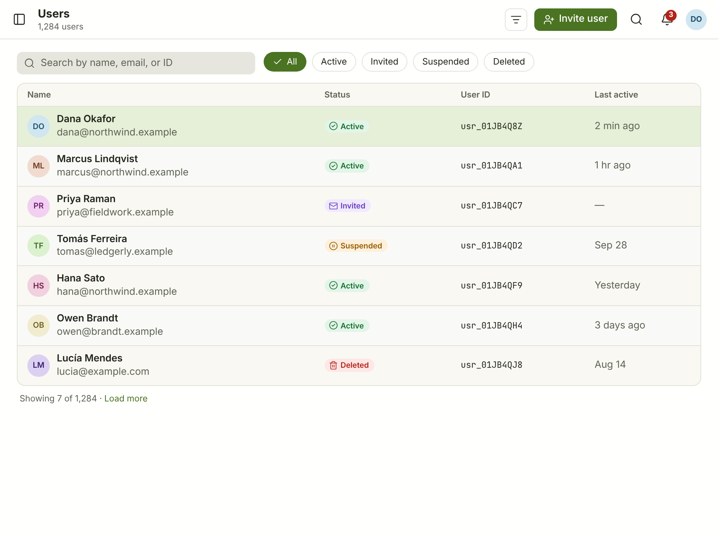This screenshot has width=718, height=539.
Task: Focus the search by name field
Action: pos(136,63)
